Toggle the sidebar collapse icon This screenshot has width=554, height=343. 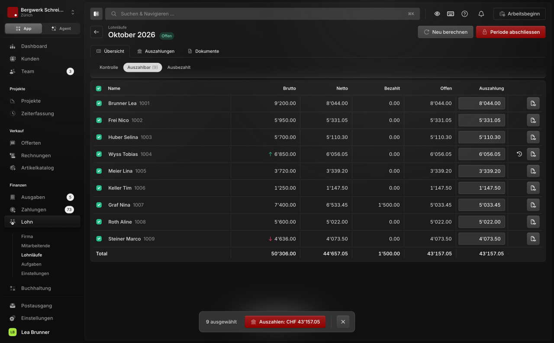96,14
